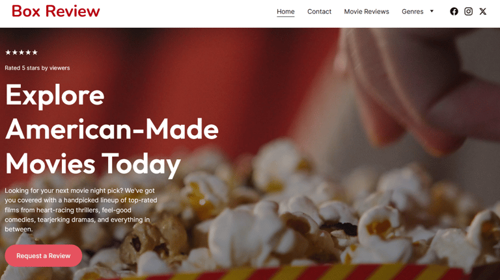Screen dimensions: 500x280
Task: Open the X (Twitter) social icon
Action: [x=483, y=12]
